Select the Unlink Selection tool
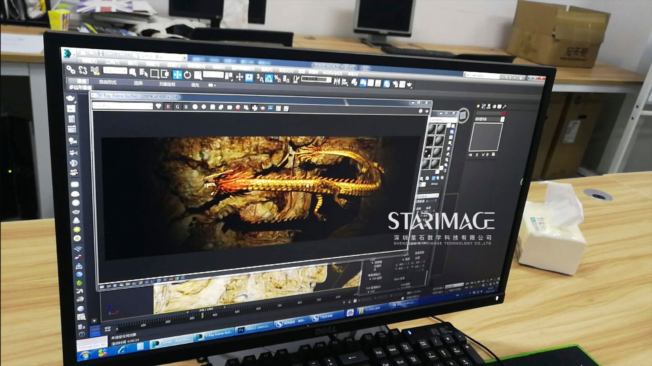The height and width of the screenshot is (366, 652). [83, 70]
